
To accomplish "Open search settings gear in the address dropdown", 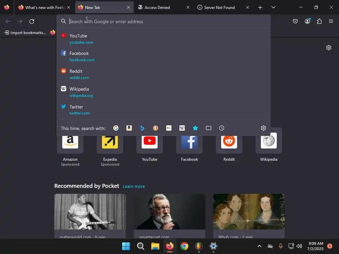I will [263, 128].
